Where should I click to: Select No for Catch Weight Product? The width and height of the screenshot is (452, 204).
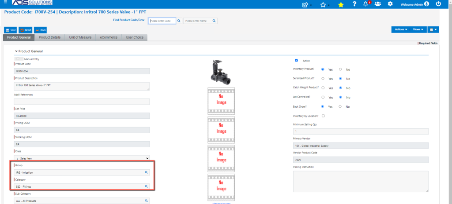point(340,87)
